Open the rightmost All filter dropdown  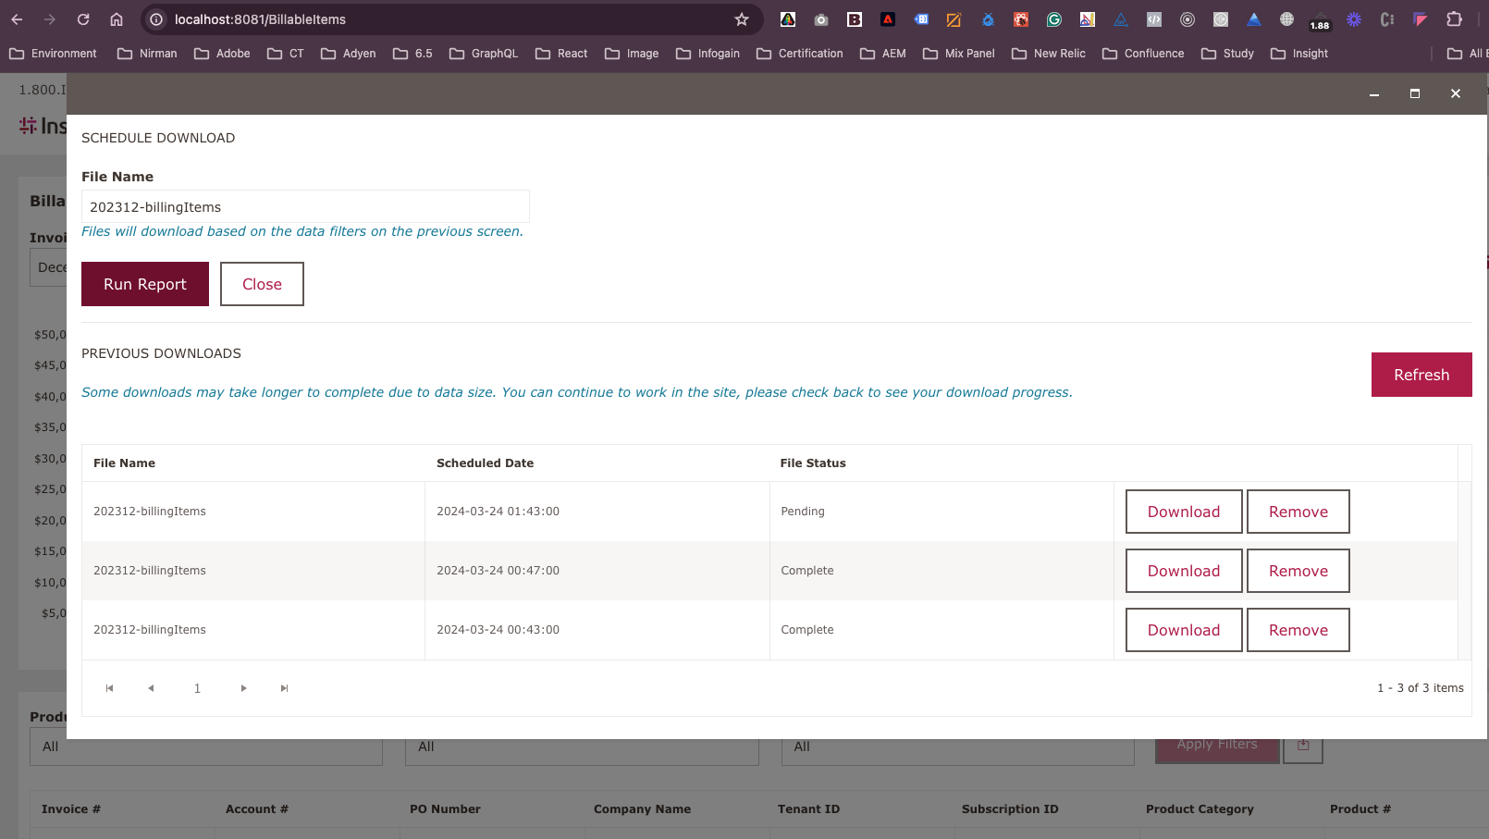coord(957,746)
